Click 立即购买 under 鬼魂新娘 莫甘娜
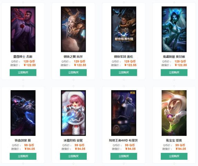Viewport: 198px width, 166px height. pyautogui.click(x=174, y=73)
